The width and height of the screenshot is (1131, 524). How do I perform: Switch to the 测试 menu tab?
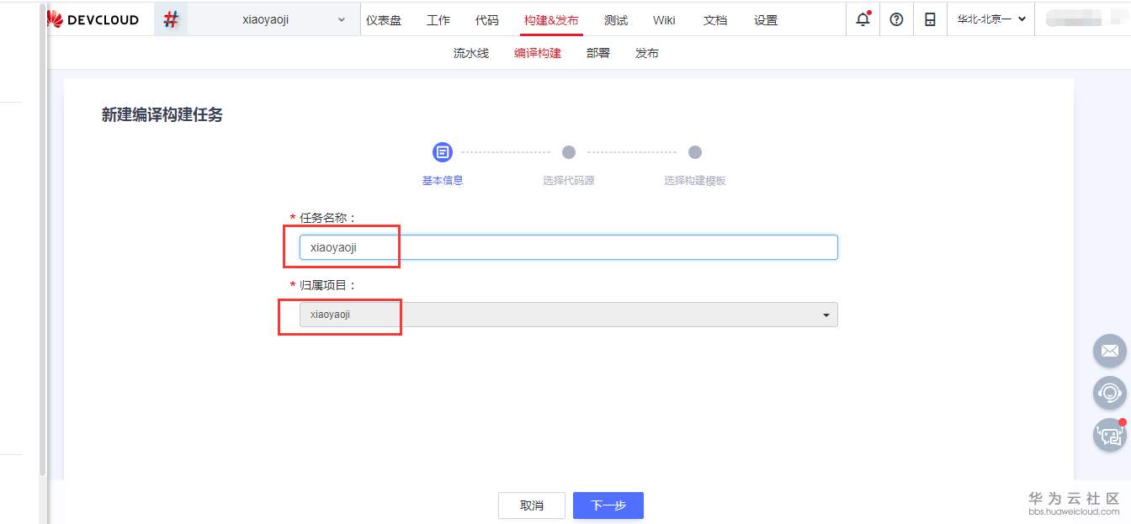click(615, 19)
